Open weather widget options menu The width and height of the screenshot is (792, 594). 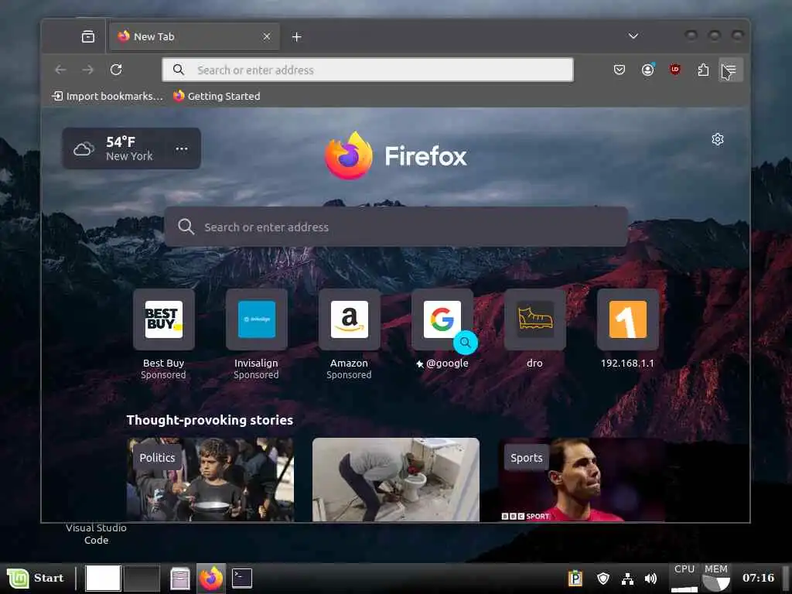pyautogui.click(x=182, y=148)
